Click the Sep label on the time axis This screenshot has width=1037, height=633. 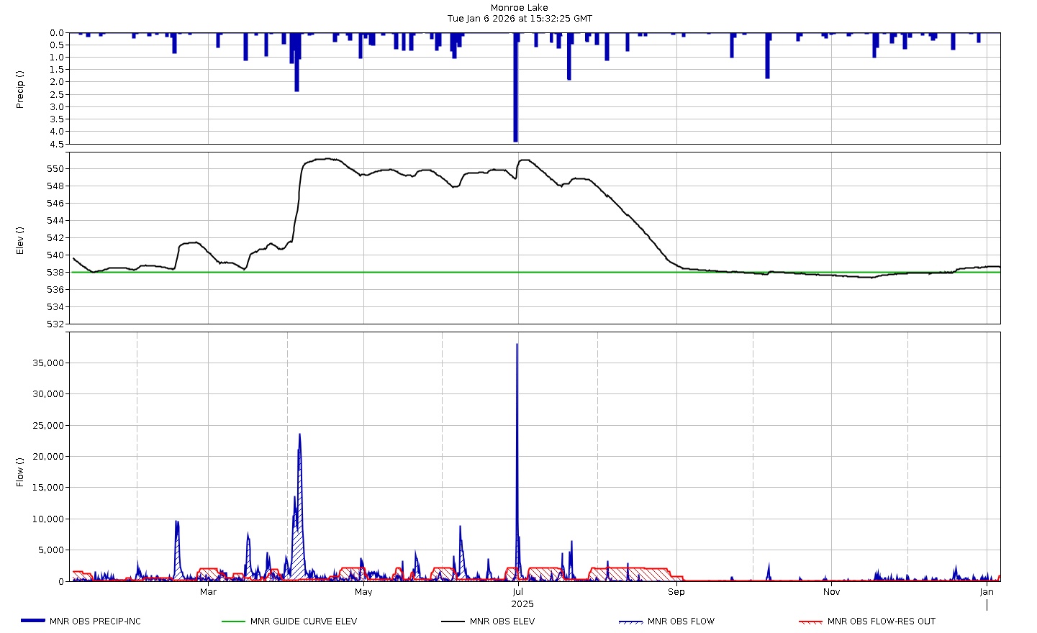coord(676,592)
